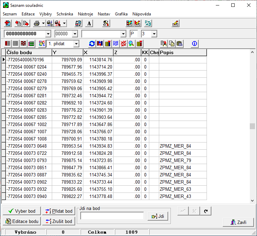Expand the '1. přidat' dropdown
The height and width of the screenshot is (236, 257).
pos(76,44)
